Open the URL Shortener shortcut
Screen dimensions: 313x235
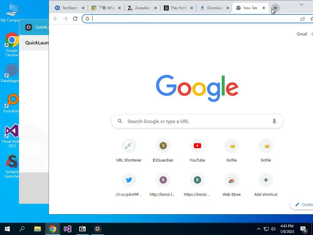tap(129, 151)
